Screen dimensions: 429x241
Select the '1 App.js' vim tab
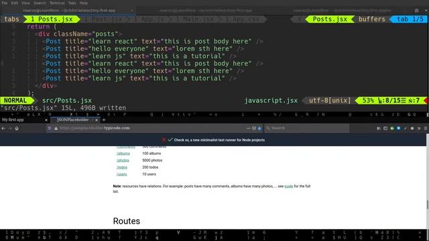(x=149, y=19)
